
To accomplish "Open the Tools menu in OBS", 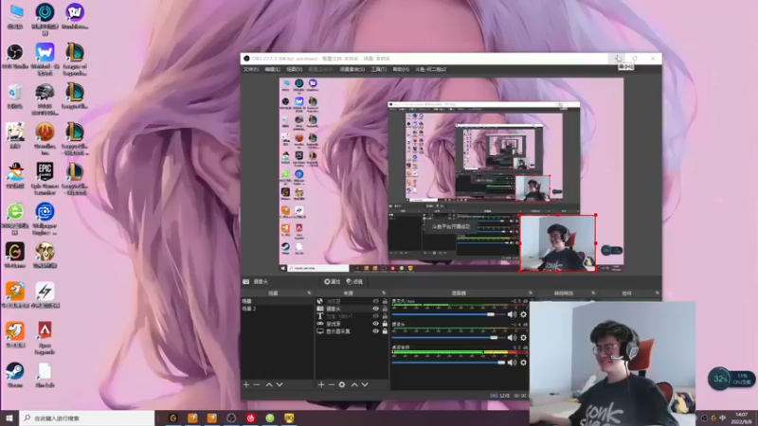I will point(378,69).
